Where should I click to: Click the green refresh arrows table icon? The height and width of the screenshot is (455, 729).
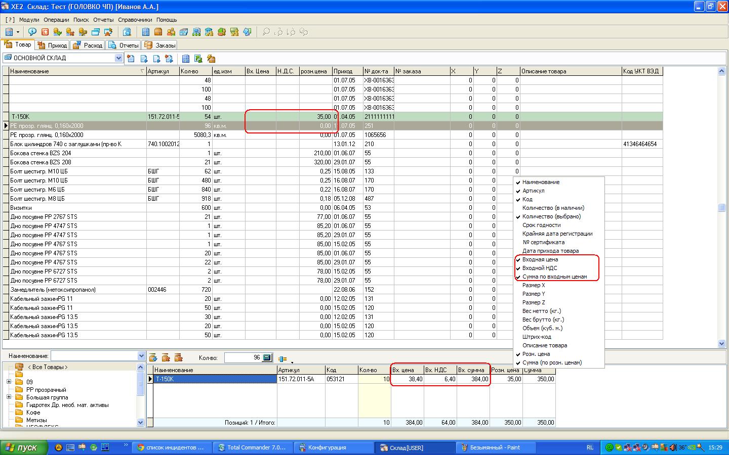point(198,59)
